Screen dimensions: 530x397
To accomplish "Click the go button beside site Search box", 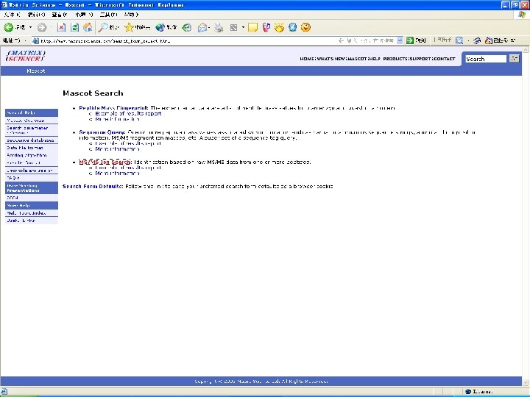I will point(514,59).
